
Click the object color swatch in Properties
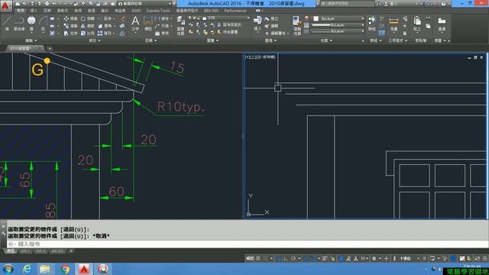click(316, 18)
